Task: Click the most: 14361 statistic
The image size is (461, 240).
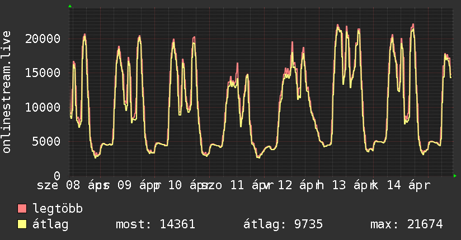Action: click(155, 225)
